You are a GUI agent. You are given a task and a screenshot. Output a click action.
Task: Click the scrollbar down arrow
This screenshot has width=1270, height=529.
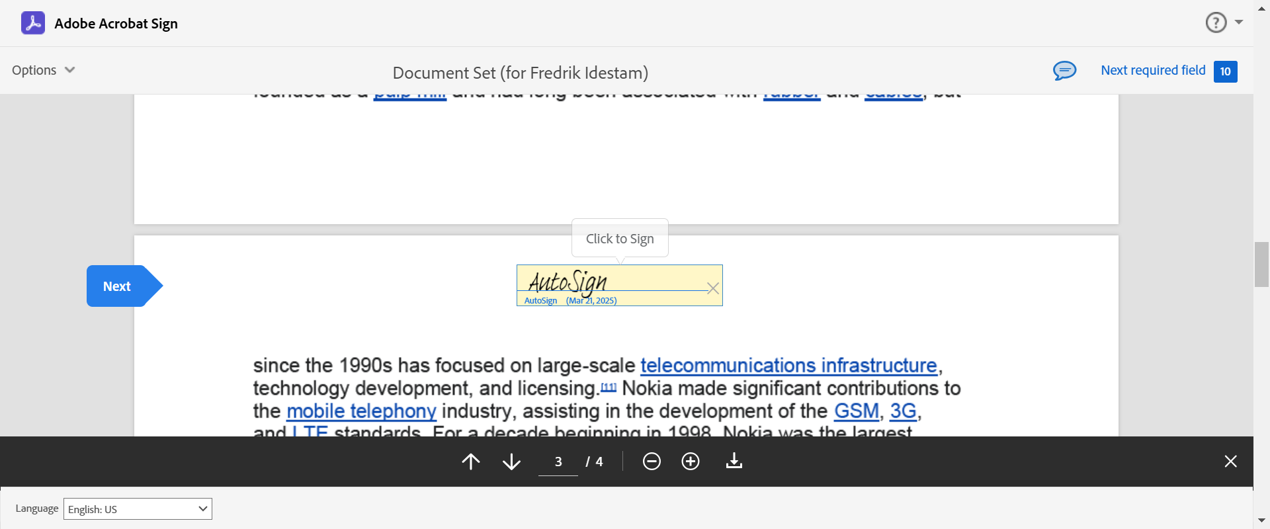click(1261, 521)
